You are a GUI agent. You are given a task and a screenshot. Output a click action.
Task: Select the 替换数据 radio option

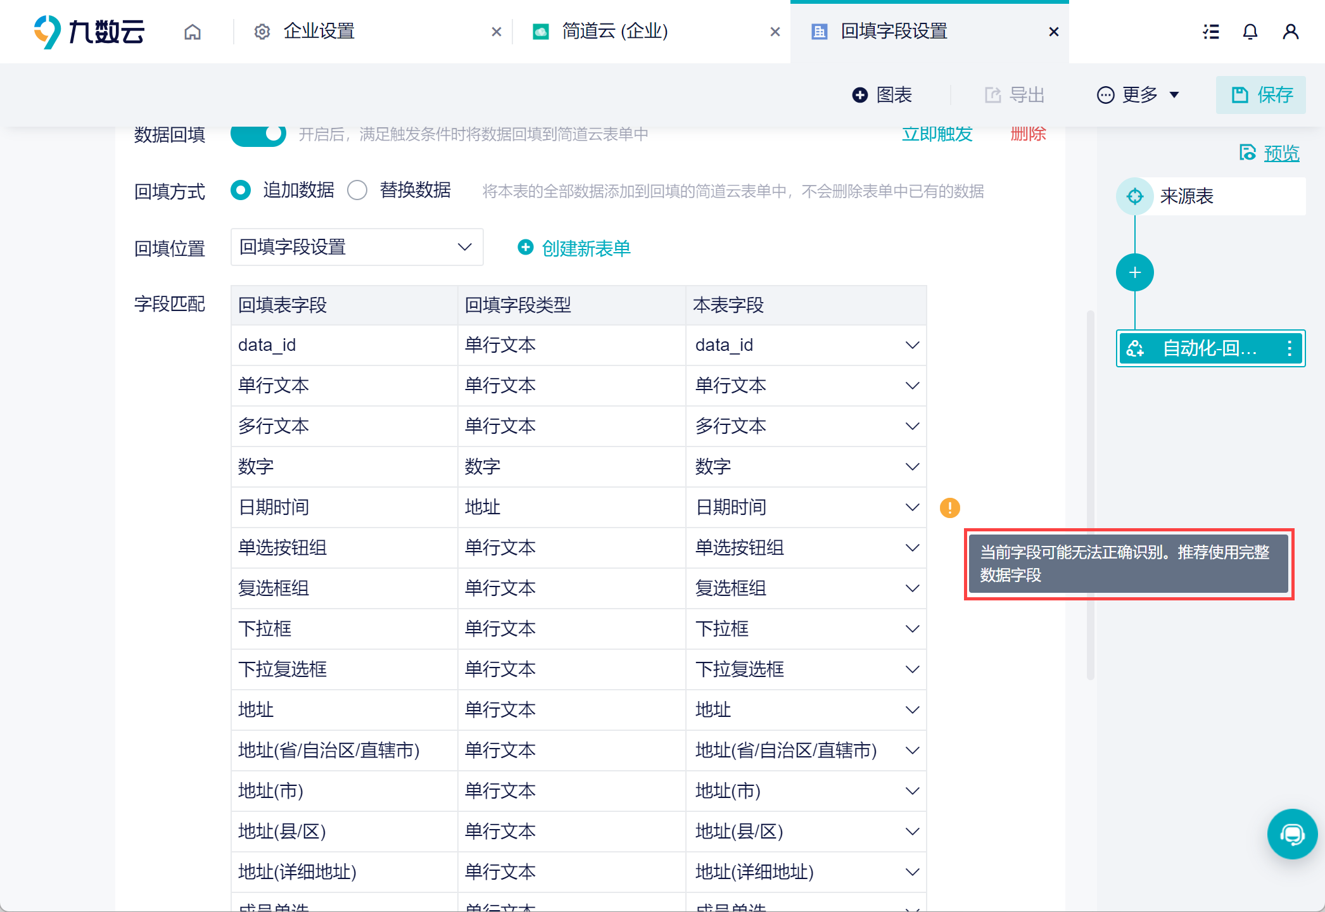pos(357,190)
